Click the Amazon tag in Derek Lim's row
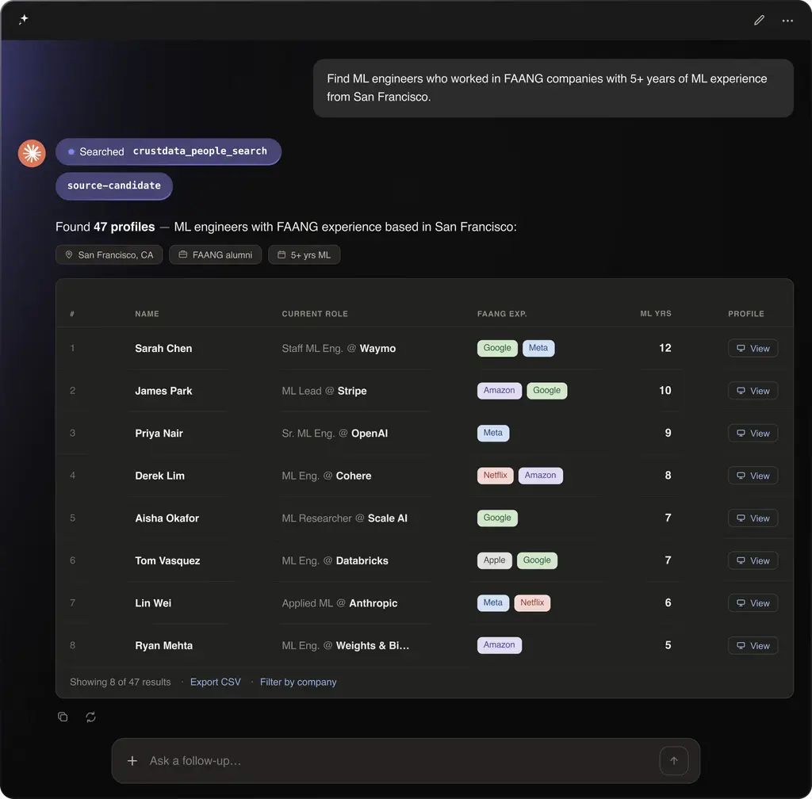812x799 pixels. [541, 476]
